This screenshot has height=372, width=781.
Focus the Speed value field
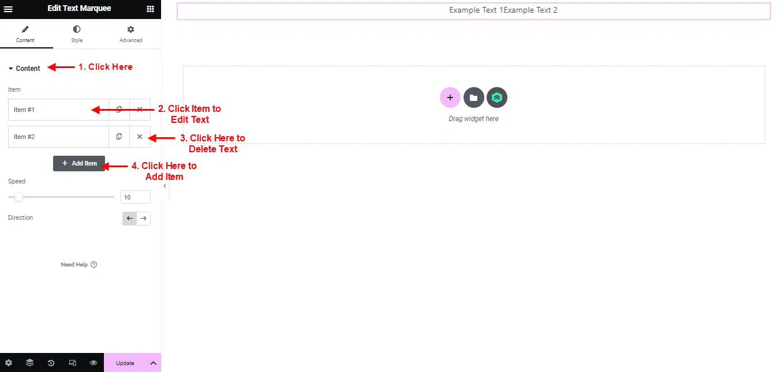coord(136,197)
